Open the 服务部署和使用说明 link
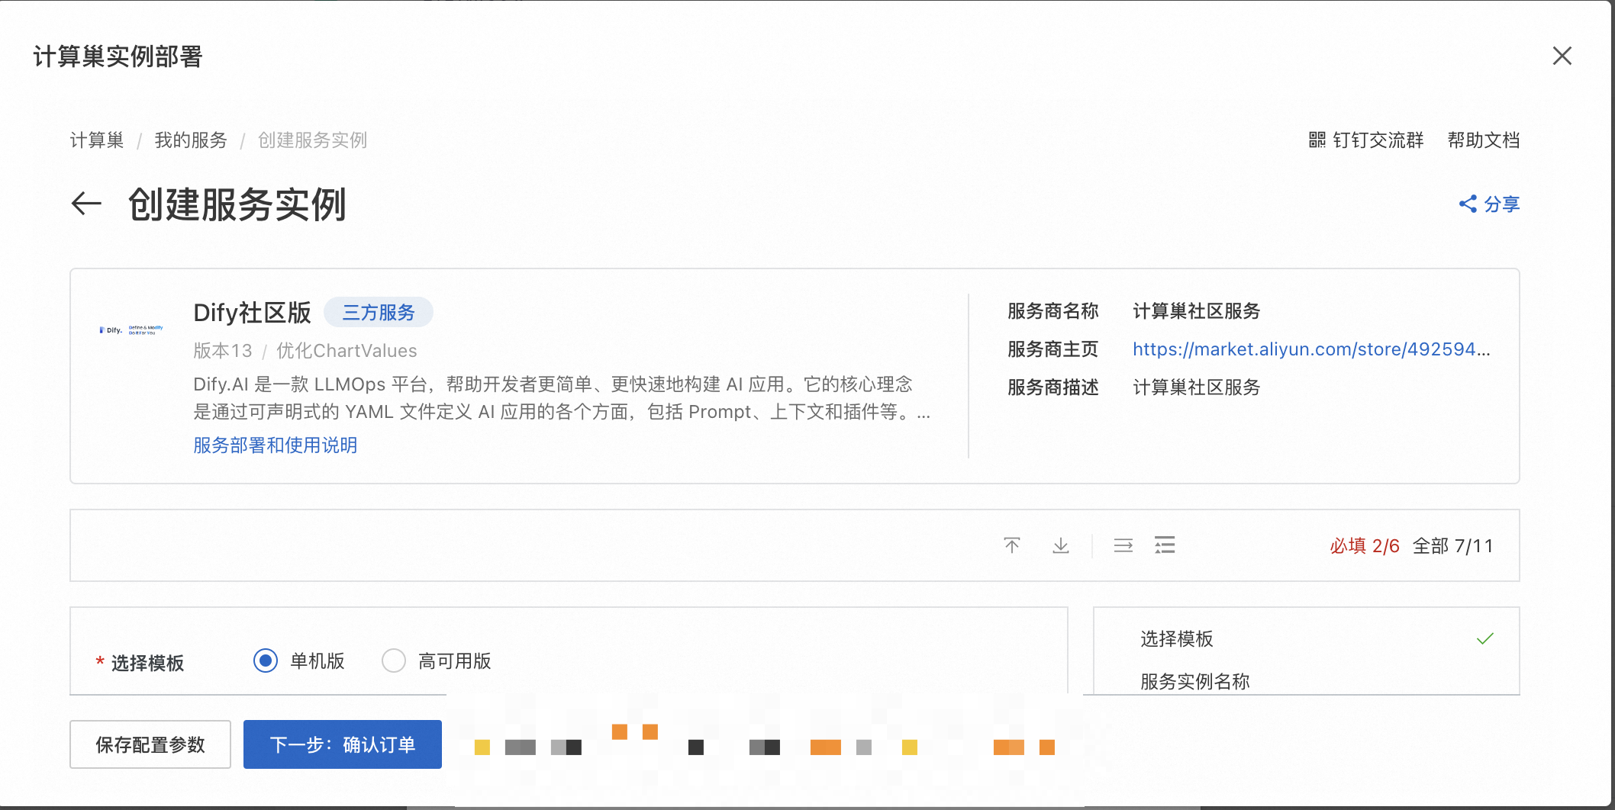Viewport: 1615px width, 810px height. coord(275,445)
